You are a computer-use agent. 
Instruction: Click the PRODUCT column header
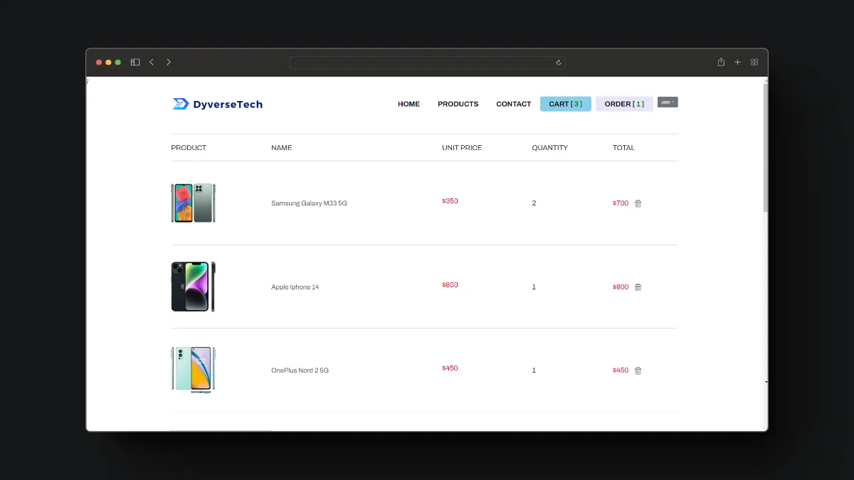[189, 148]
